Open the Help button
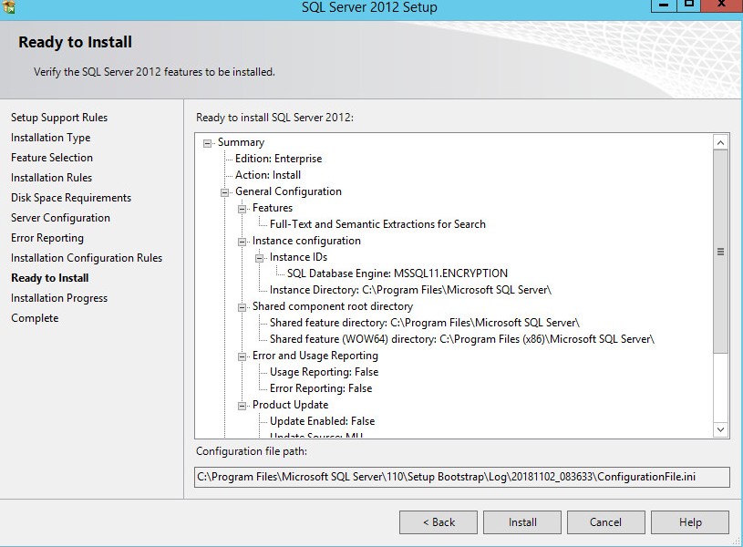 point(690,522)
